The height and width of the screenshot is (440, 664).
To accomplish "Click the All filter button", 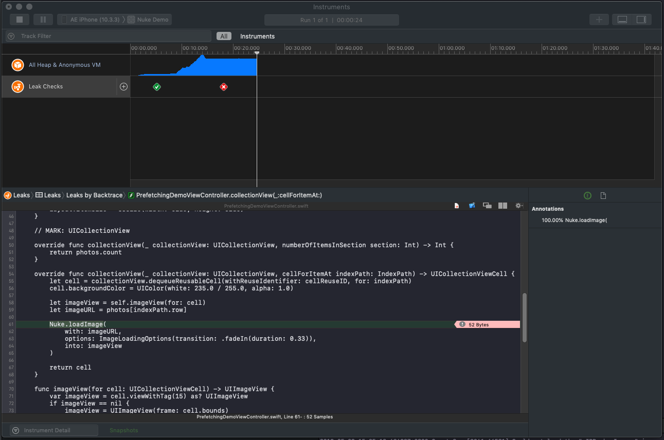I will point(224,36).
